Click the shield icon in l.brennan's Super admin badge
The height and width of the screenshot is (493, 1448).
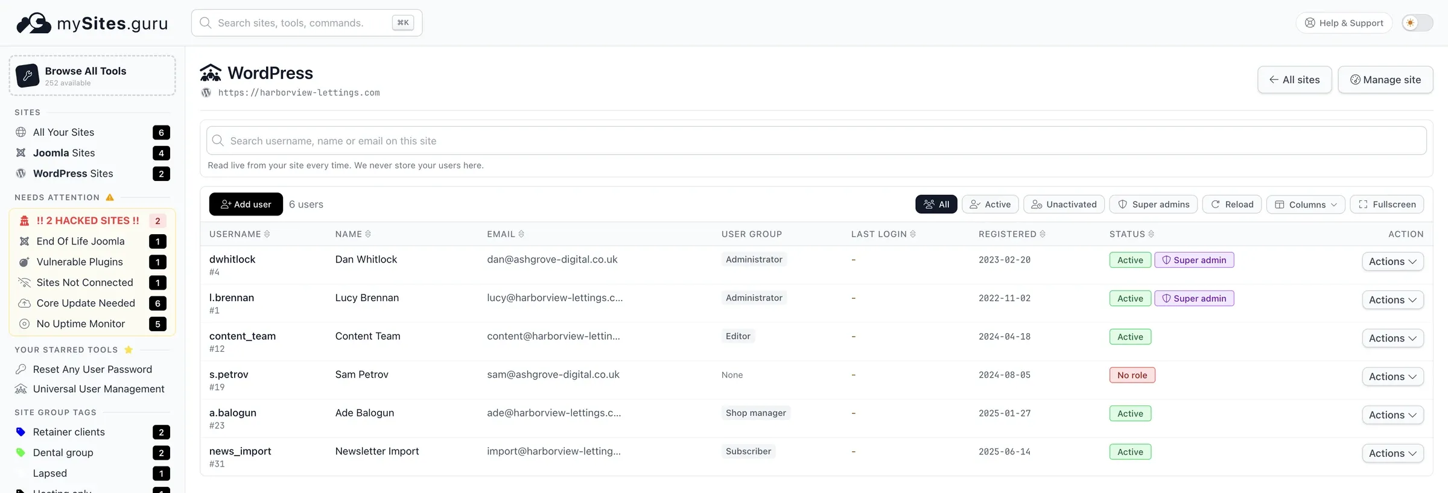click(1166, 299)
